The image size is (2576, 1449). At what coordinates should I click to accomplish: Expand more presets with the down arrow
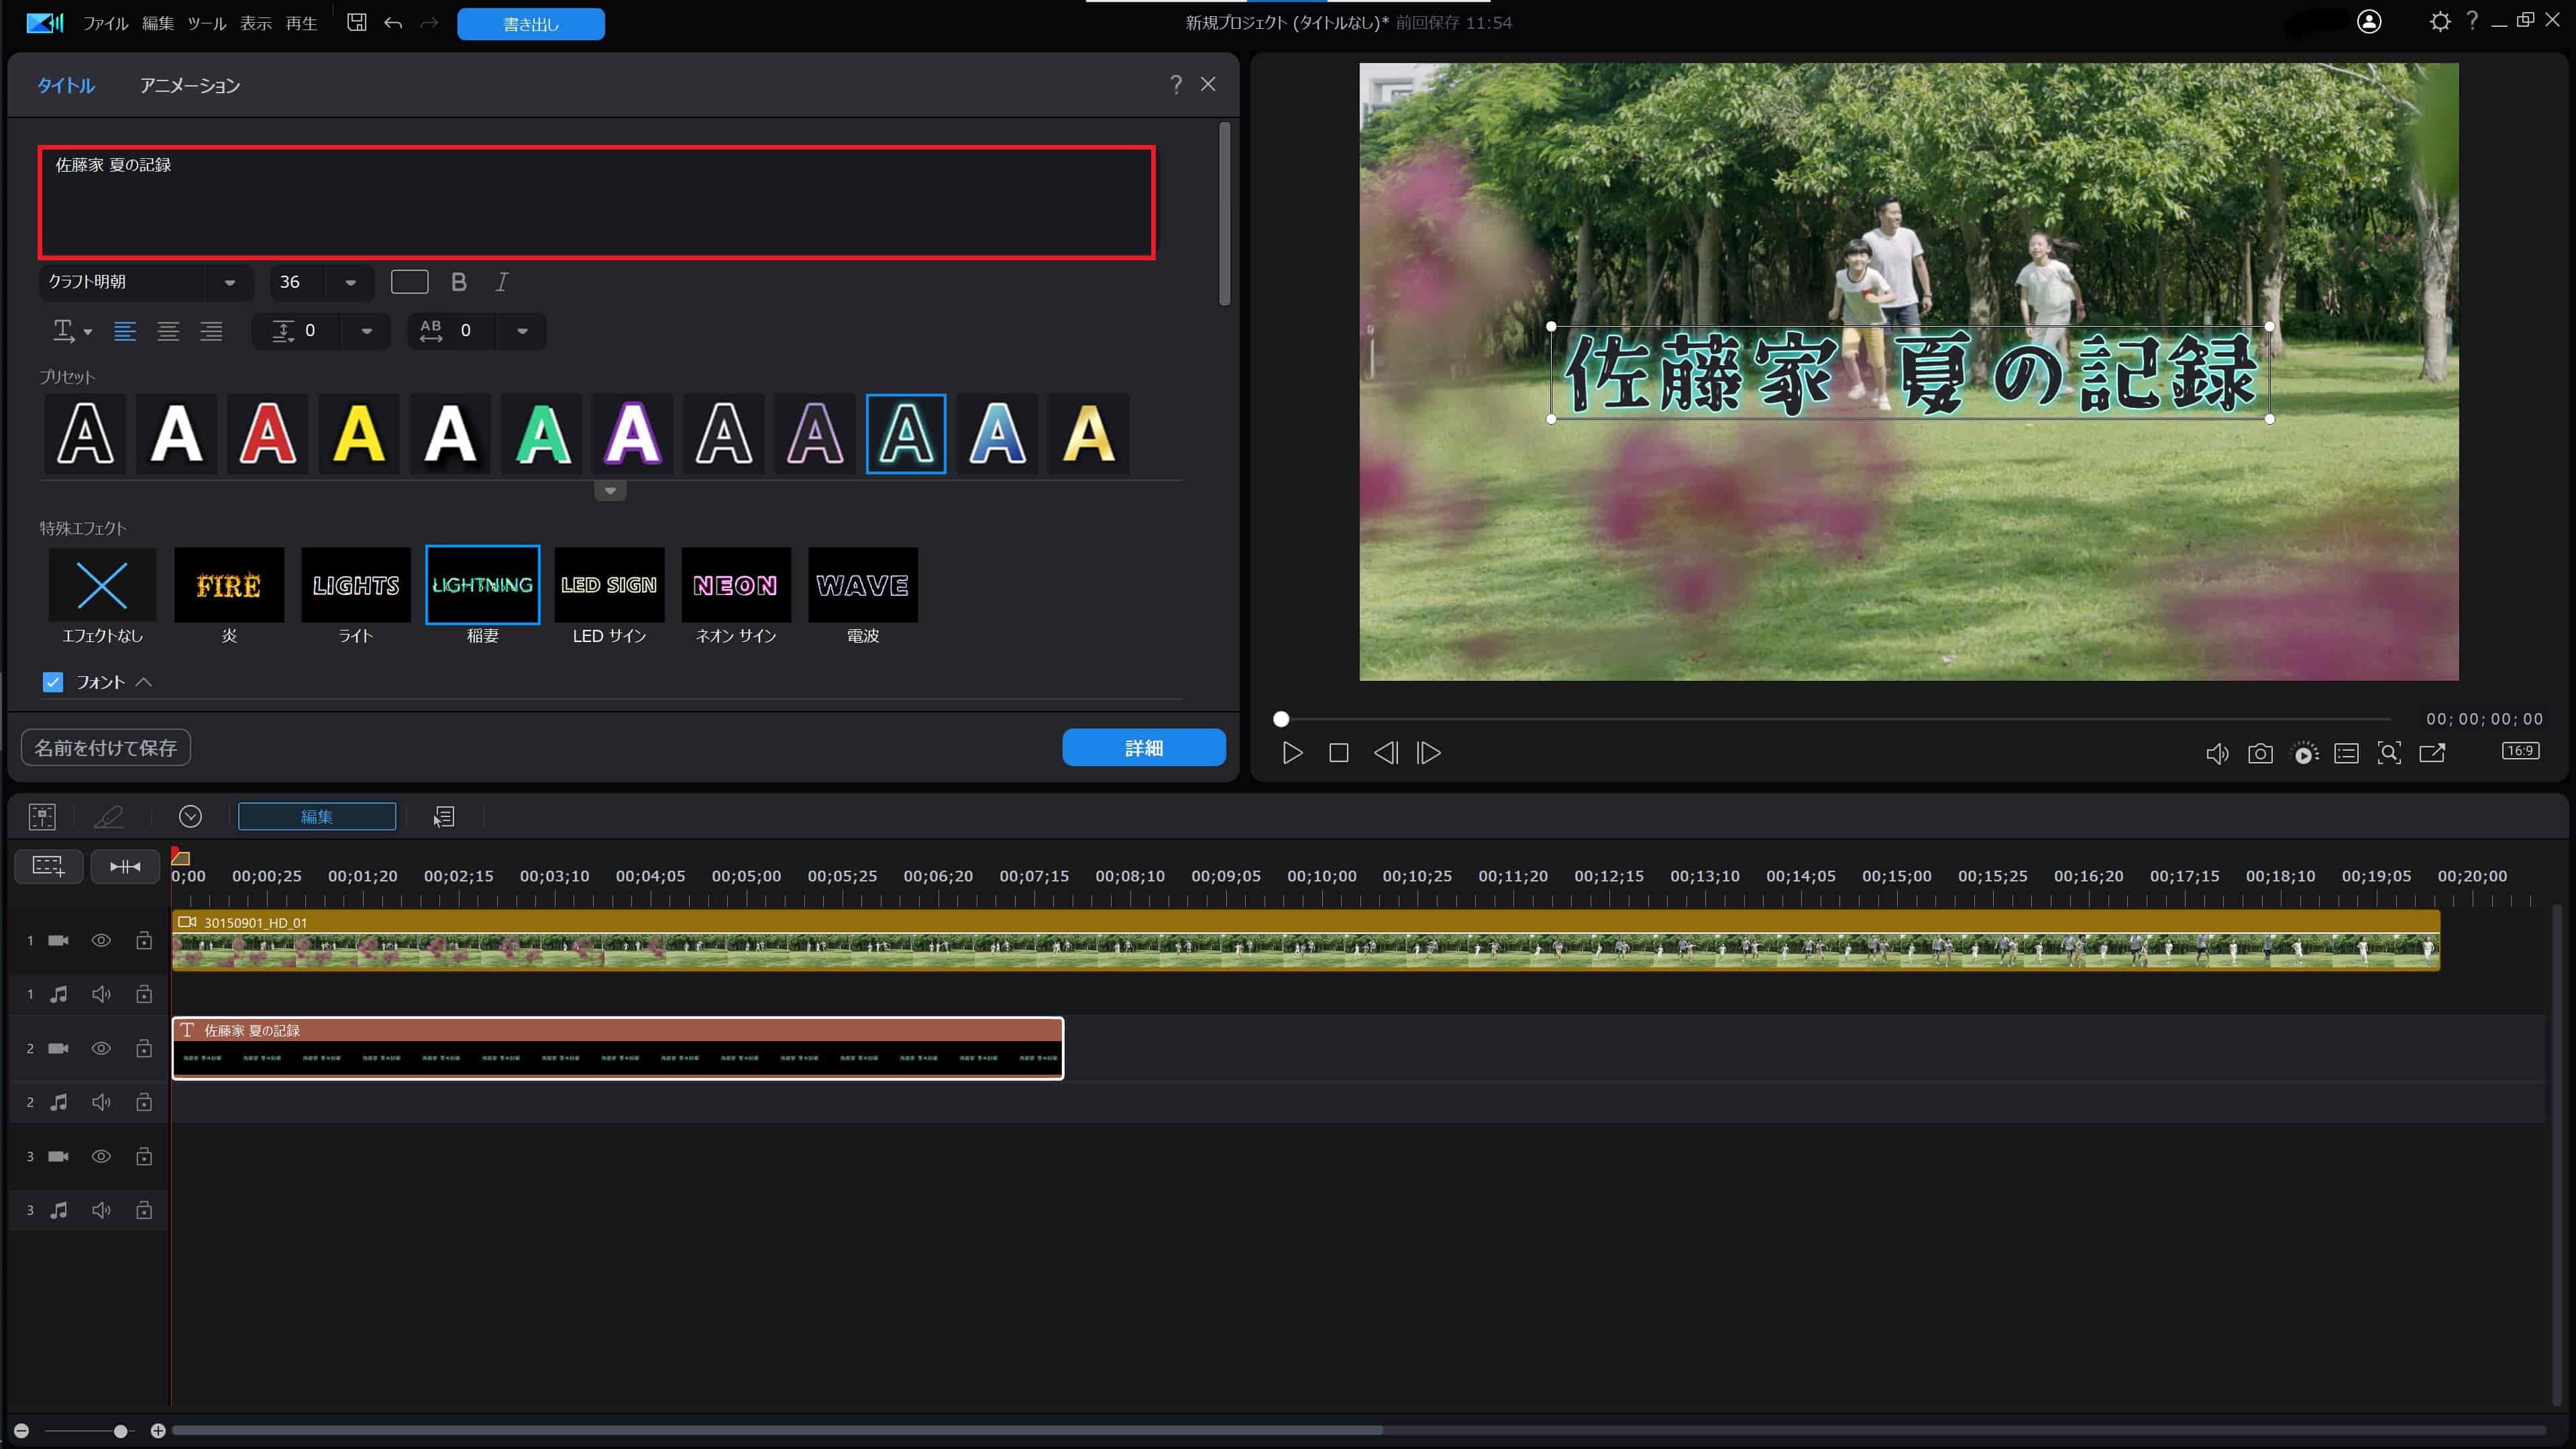point(610,491)
